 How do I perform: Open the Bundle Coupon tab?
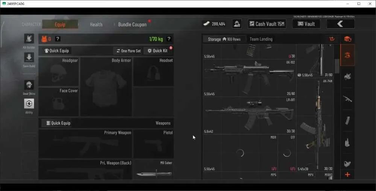[x=132, y=24]
